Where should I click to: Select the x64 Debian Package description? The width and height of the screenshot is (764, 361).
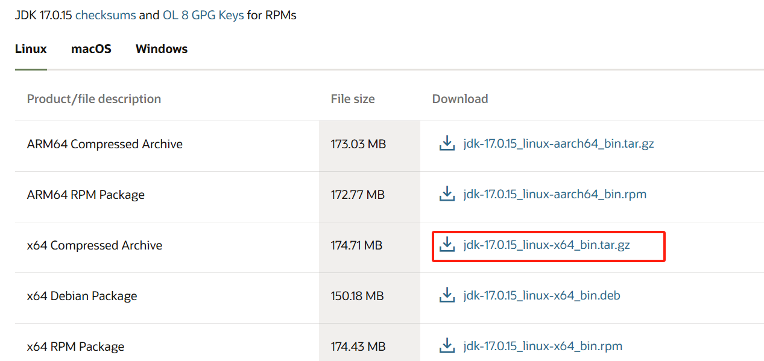(x=82, y=296)
